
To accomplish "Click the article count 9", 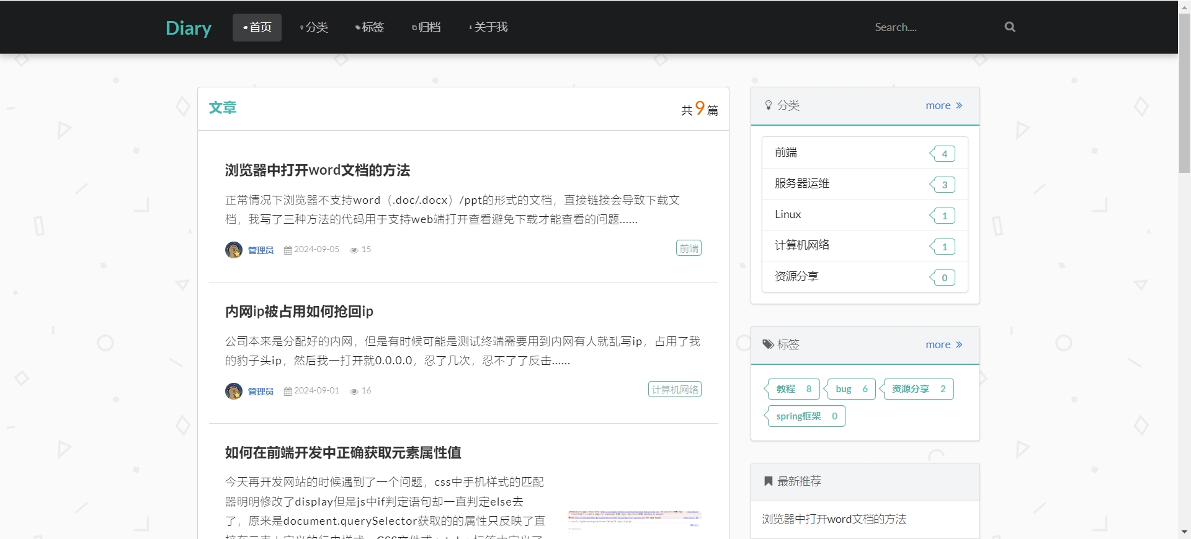I will pyautogui.click(x=700, y=108).
